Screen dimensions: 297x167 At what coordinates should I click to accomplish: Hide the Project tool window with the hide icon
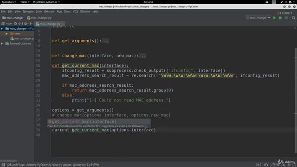point(31,24)
